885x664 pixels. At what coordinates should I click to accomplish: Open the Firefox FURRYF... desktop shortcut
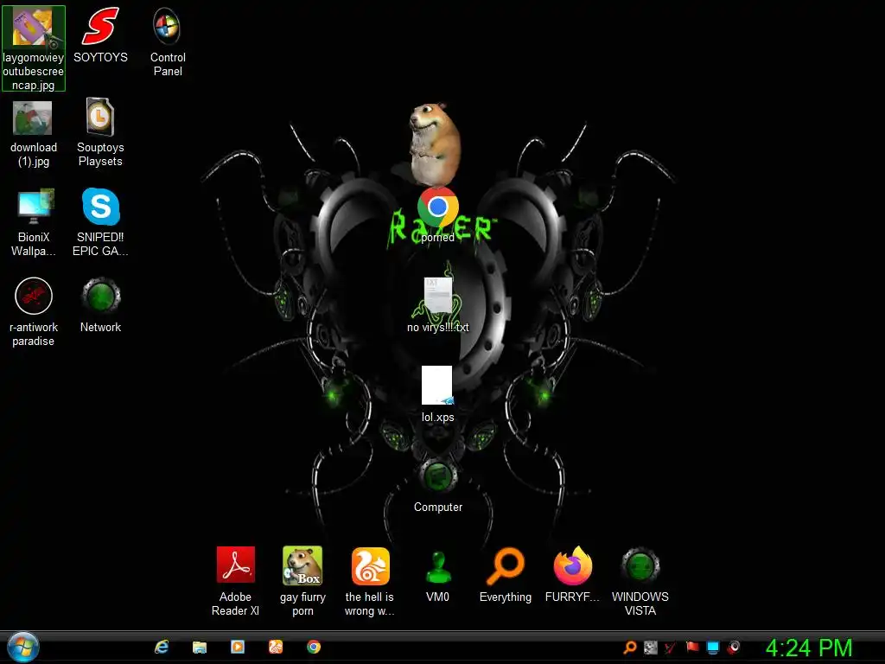[572, 575]
